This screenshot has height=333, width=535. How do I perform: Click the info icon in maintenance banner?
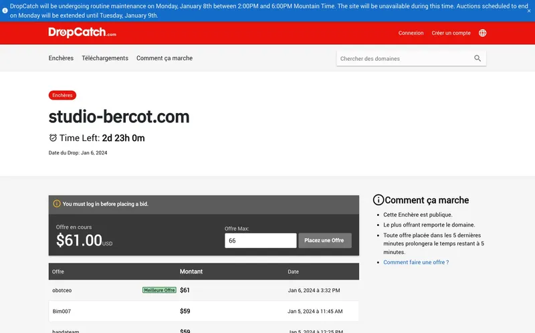(5, 6)
